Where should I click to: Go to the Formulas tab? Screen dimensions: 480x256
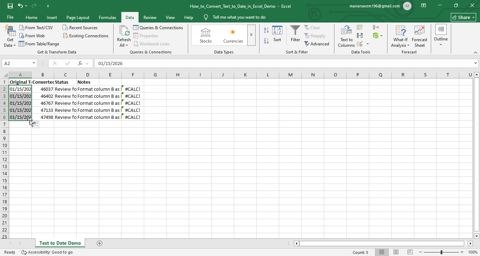[107, 17]
